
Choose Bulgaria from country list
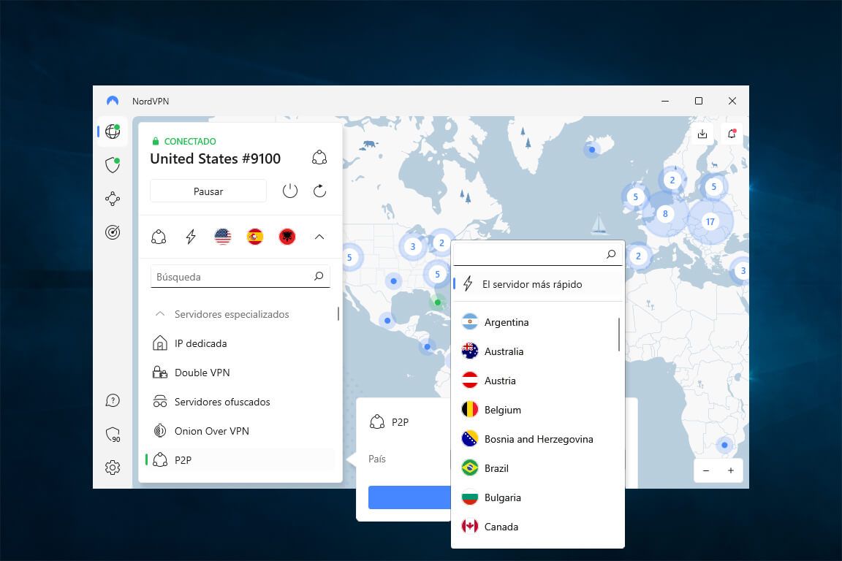[x=536, y=497]
